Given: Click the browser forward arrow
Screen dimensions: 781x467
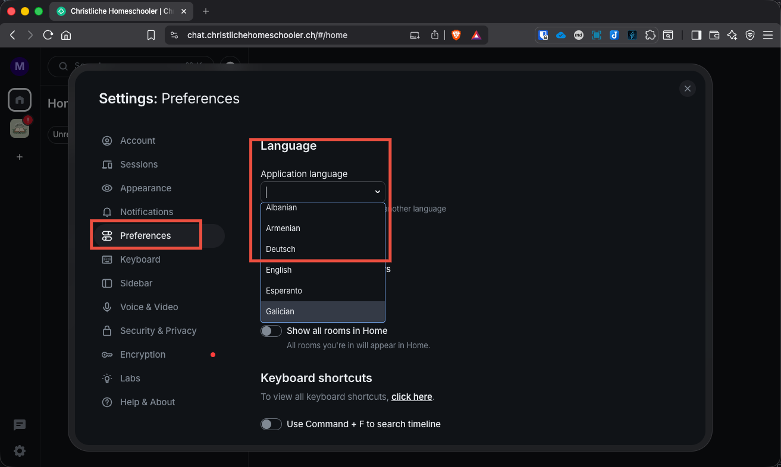Looking at the screenshot, I should 30,35.
